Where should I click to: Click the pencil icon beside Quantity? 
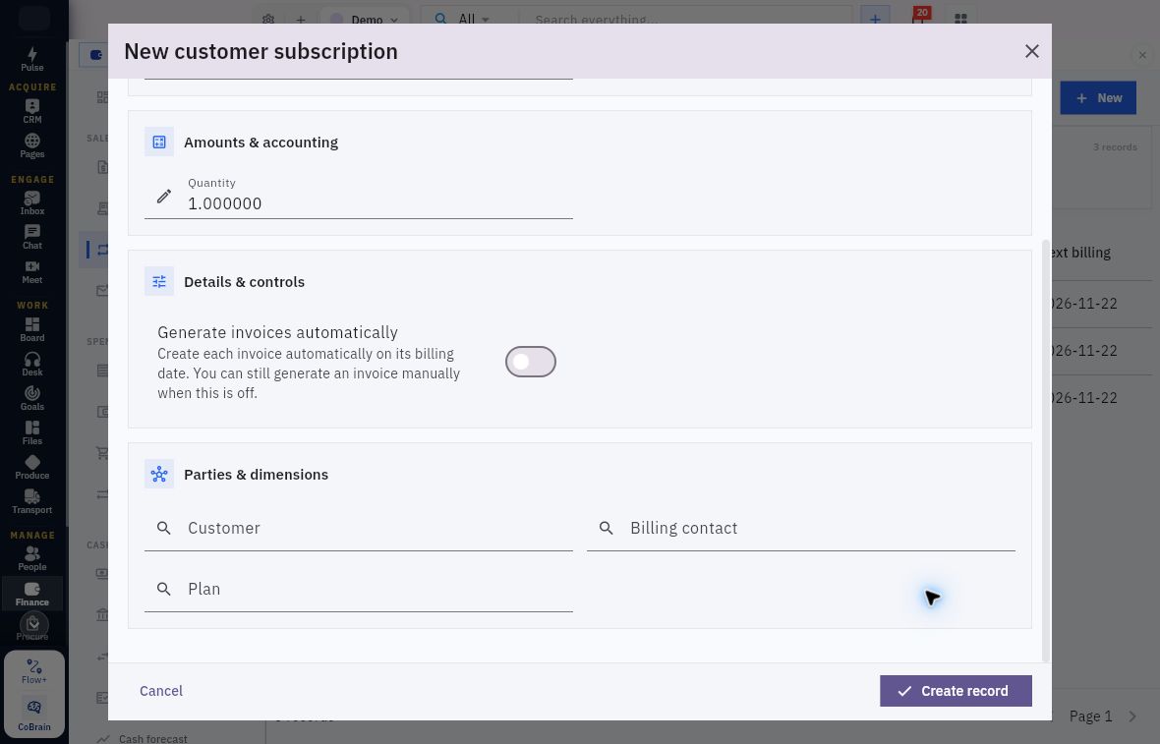click(164, 196)
